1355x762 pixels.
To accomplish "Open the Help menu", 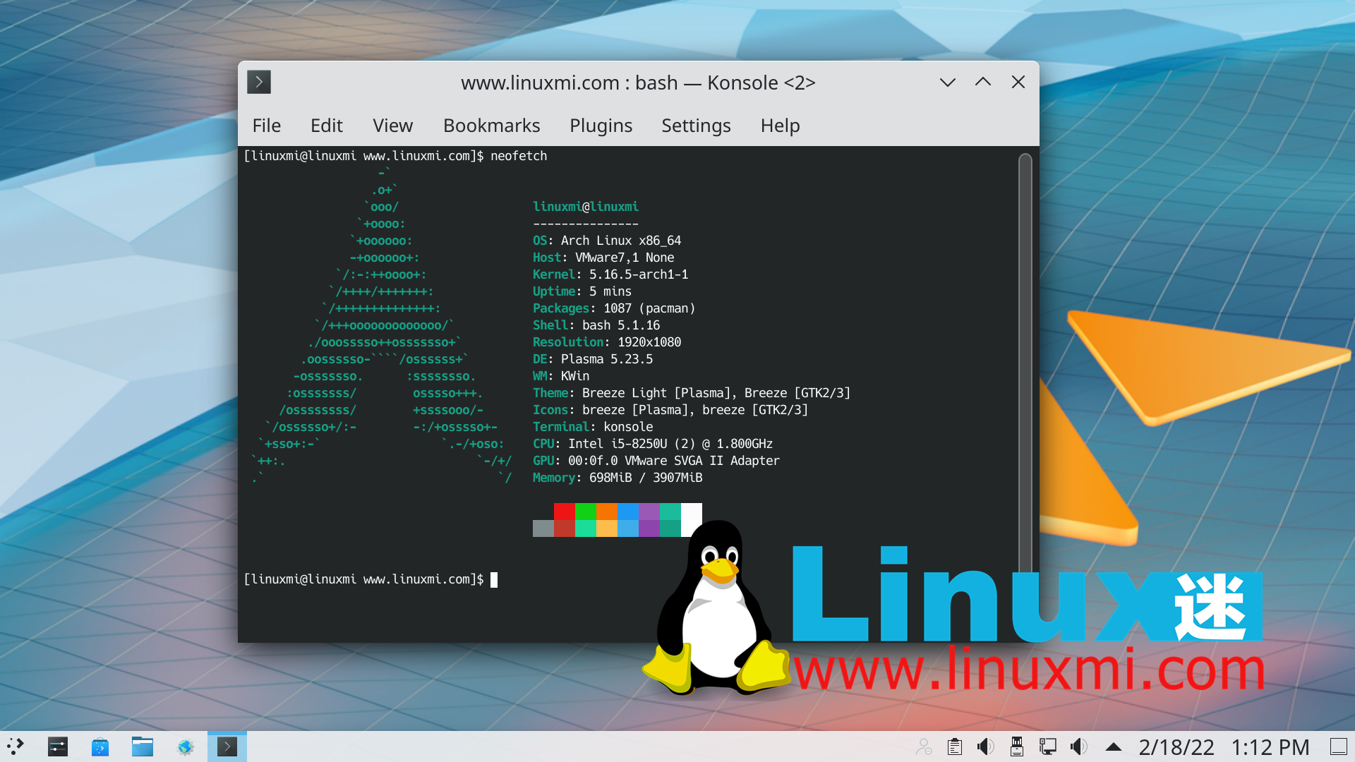I will 781,126.
